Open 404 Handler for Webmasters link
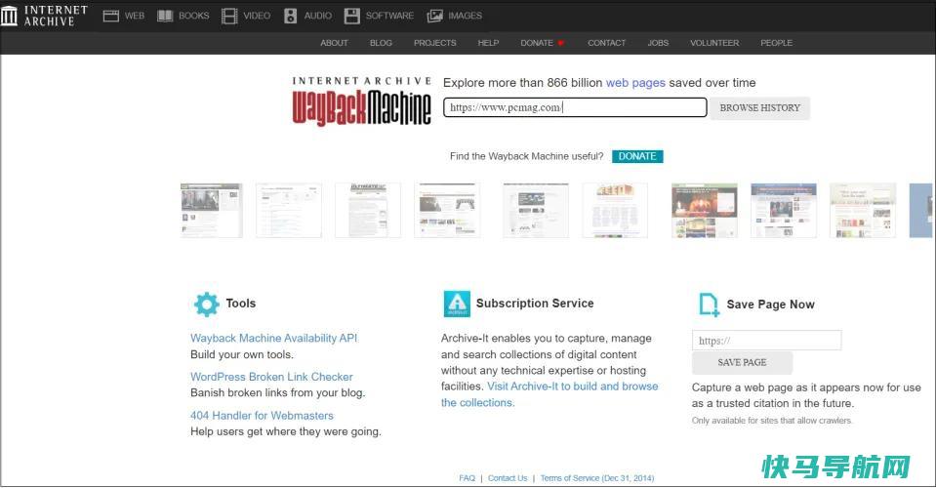 click(262, 416)
